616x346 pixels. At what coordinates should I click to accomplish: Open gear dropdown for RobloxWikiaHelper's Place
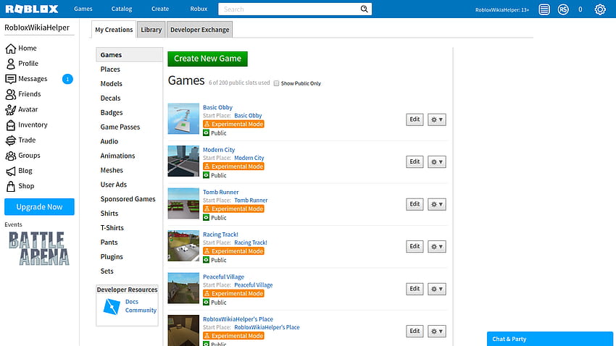tap(436, 332)
